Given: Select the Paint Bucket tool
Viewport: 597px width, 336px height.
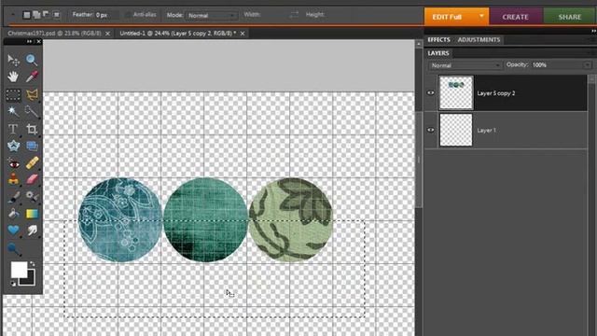Looking at the screenshot, I should coord(13,214).
